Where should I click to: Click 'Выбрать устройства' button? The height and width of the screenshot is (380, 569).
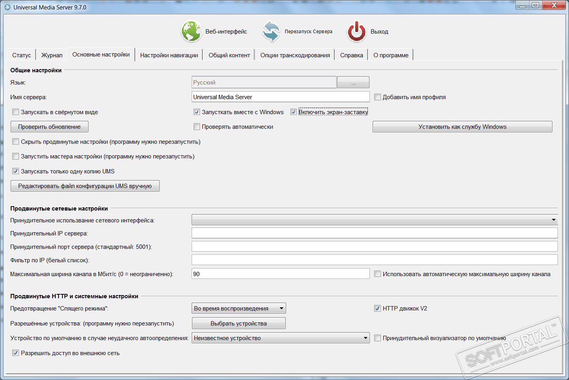239,324
